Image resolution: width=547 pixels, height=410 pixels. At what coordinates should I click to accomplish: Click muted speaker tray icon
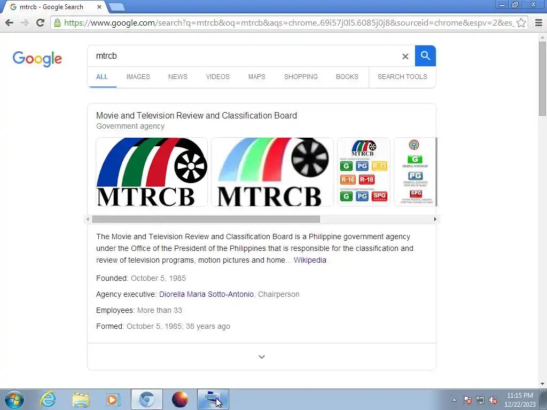pos(493,400)
